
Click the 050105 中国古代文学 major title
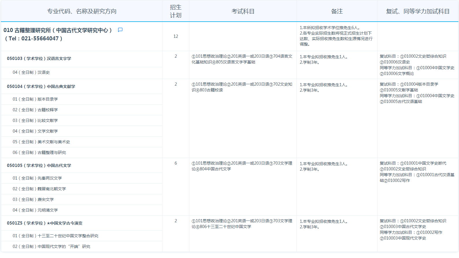coord(39,165)
